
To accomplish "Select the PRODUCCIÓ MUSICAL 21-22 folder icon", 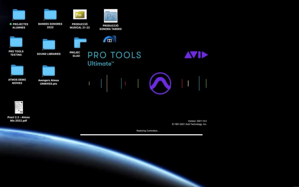I will [x=80, y=14].
